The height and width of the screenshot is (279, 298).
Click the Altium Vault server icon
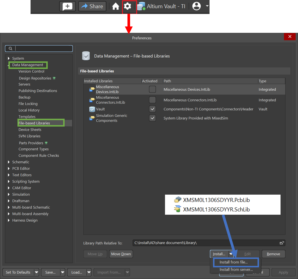[x=141, y=6]
